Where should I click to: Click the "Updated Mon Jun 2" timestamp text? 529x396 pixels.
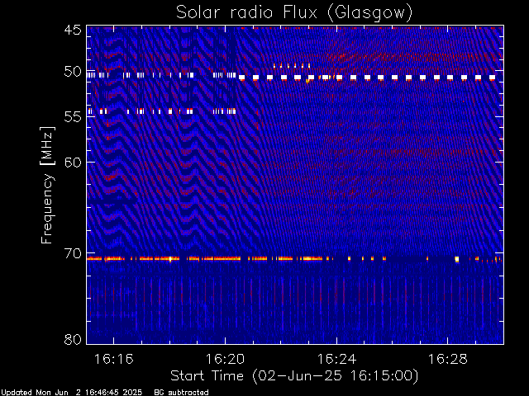72,393
